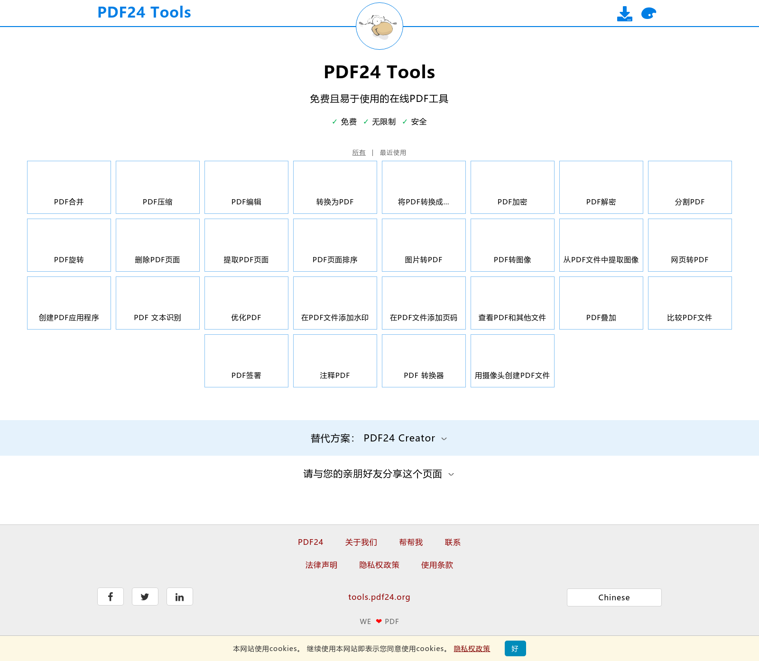Open the 优化PDF tool tile

click(x=246, y=303)
